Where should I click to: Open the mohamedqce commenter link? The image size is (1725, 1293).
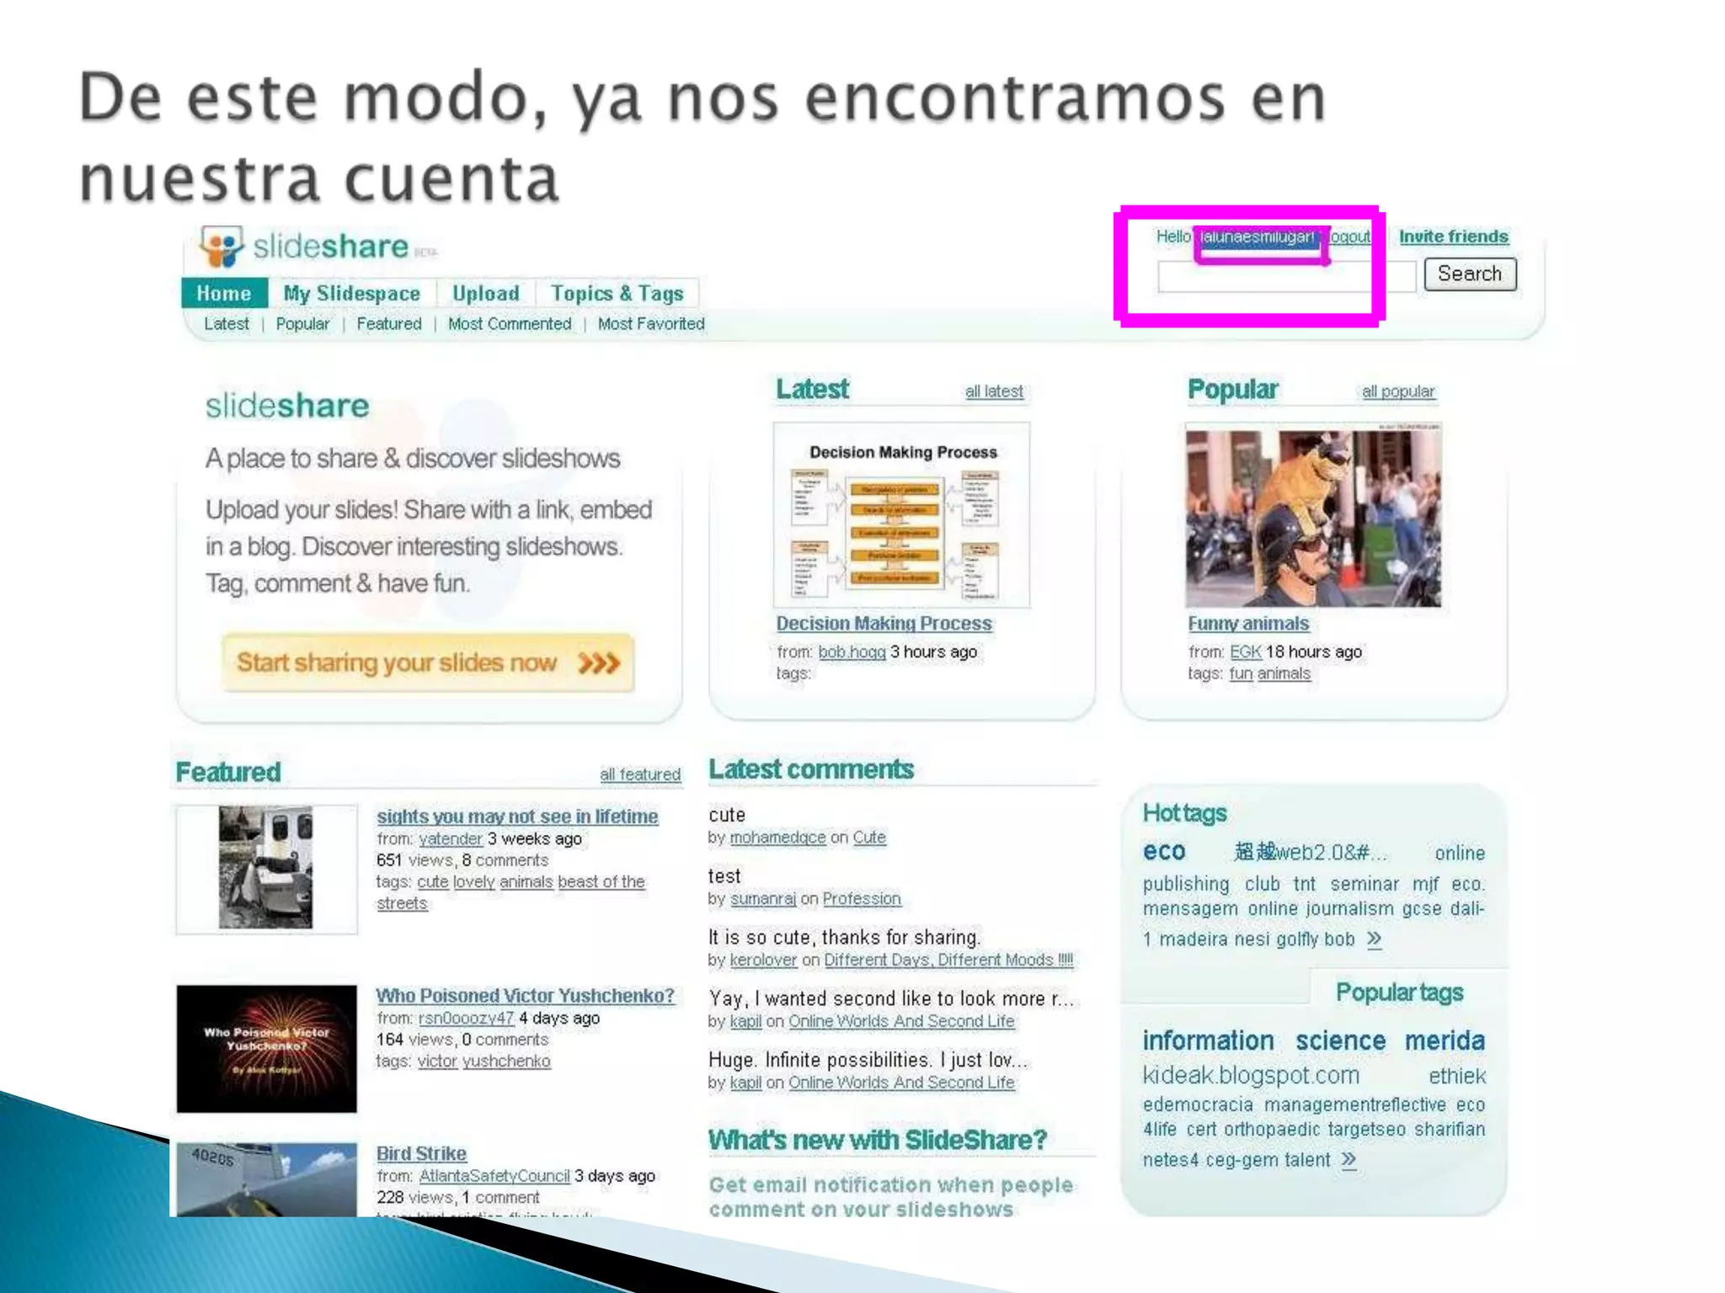777,838
